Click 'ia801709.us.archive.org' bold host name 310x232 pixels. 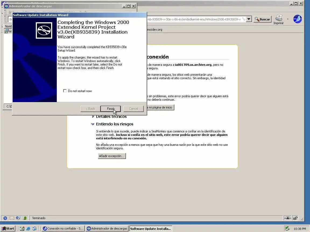(x=193, y=65)
